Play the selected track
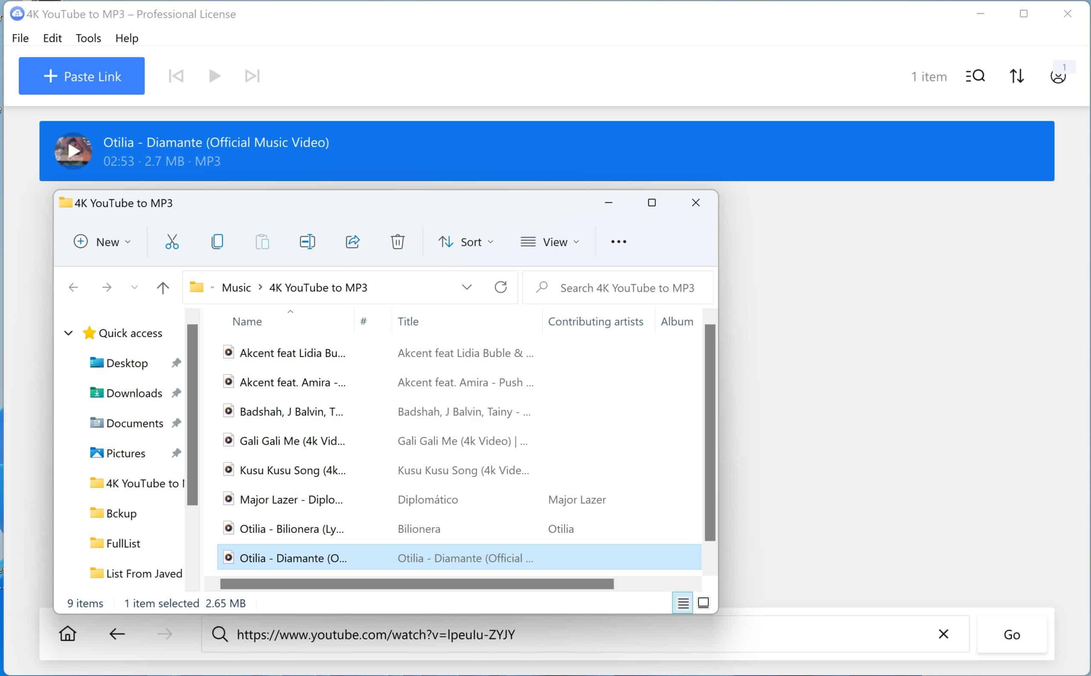This screenshot has width=1091, height=676. pos(215,76)
